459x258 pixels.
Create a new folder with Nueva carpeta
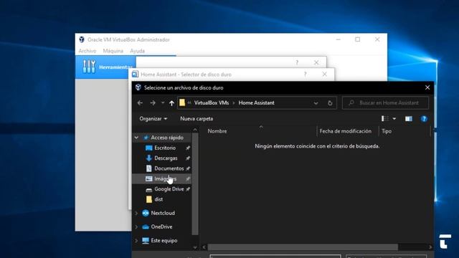tap(197, 119)
